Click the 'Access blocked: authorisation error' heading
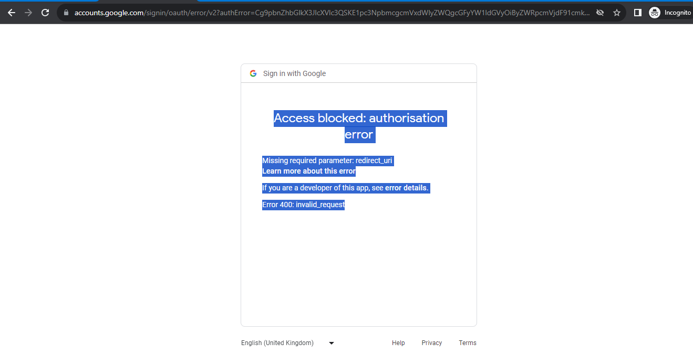The height and width of the screenshot is (354, 693). 359,126
